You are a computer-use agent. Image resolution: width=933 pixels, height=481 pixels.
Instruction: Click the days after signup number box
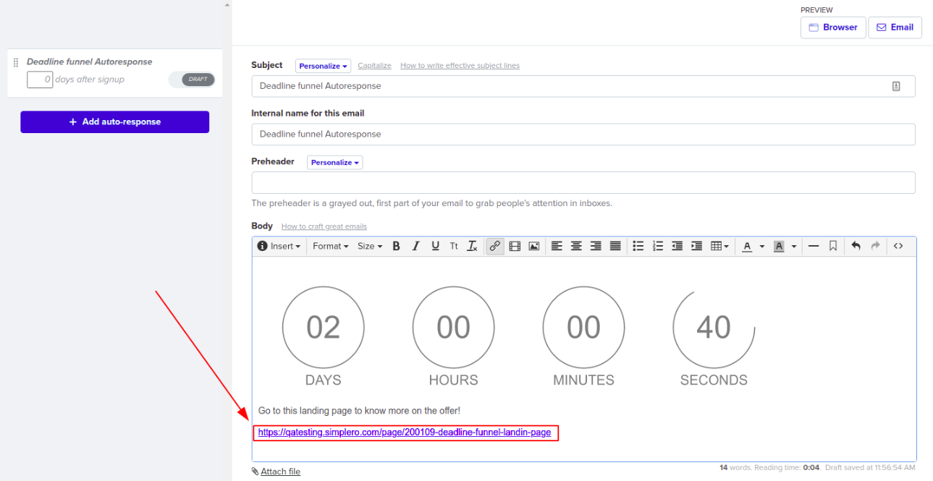click(40, 80)
